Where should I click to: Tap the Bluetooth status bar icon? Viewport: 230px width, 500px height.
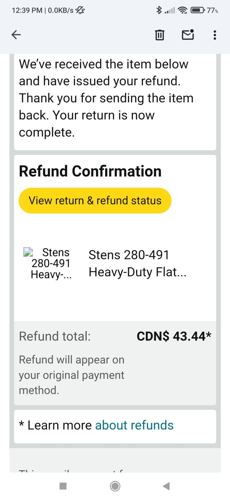pyautogui.click(x=159, y=10)
